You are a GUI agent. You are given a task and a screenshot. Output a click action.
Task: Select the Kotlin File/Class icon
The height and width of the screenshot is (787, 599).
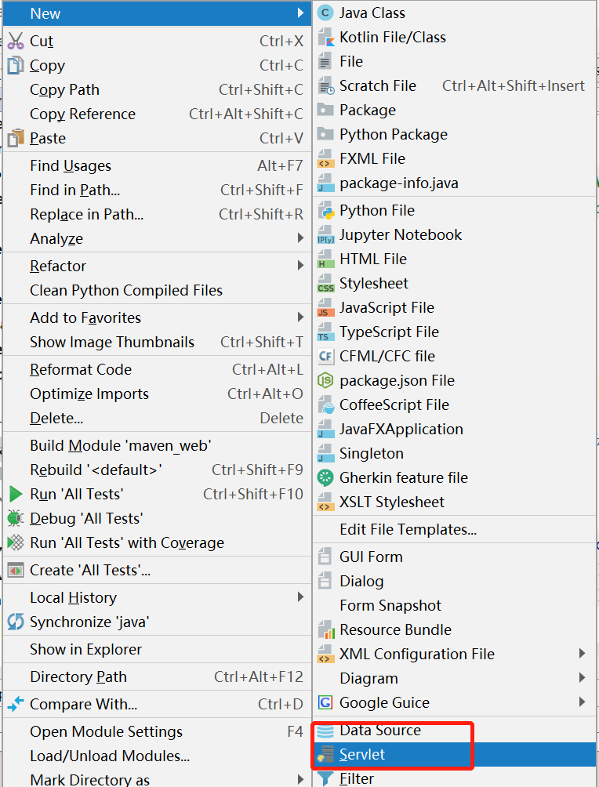coord(325,38)
